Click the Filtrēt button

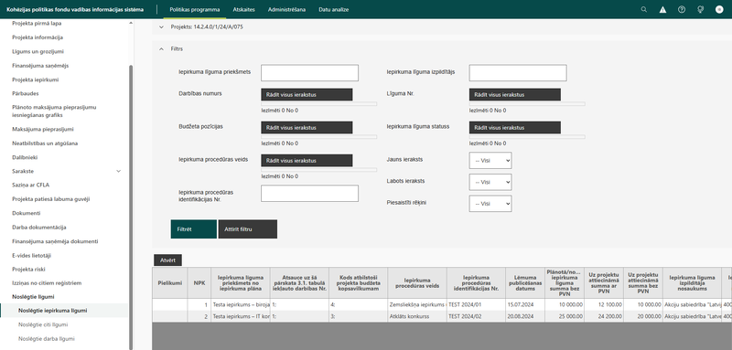[194, 229]
